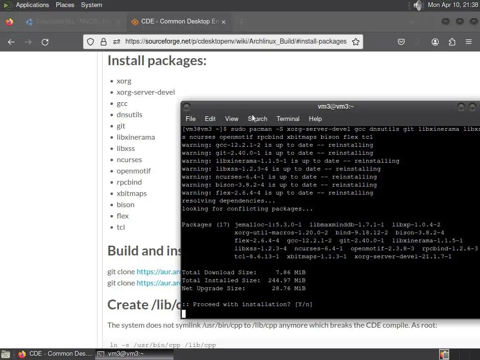Open terminal Edit menu
The image size is (480, 360).
(210, 119)
